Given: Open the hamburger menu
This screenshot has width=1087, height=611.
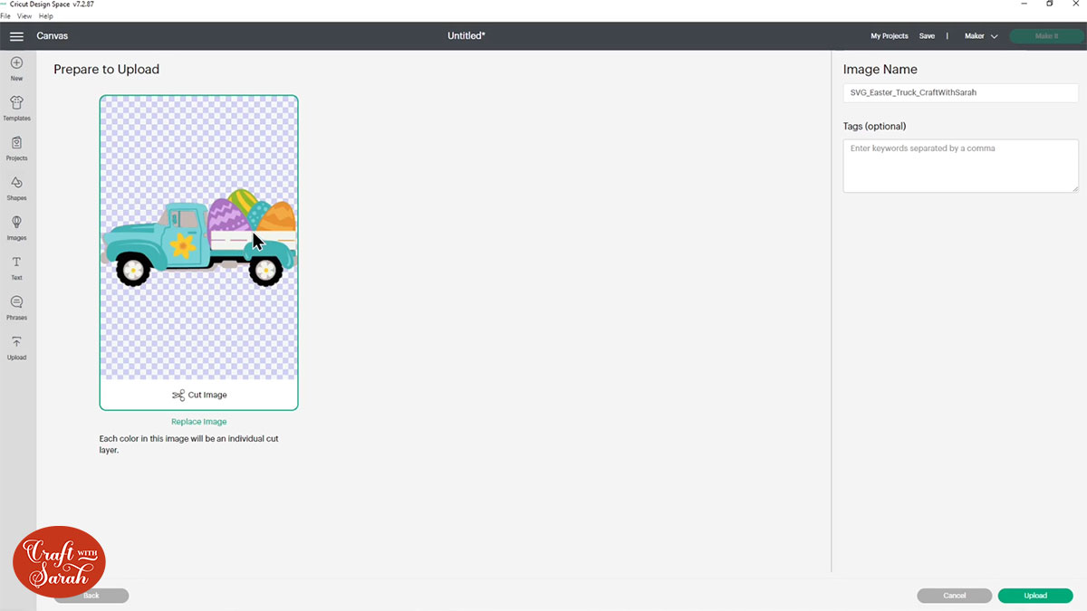Looking at the screenshot, I should pyautogui.click(x=16, y=36).
